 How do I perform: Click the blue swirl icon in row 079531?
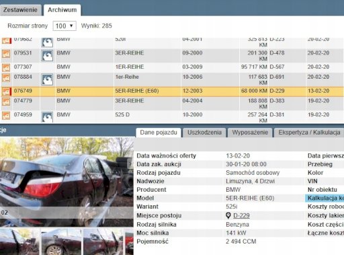[x=47, y=56]
